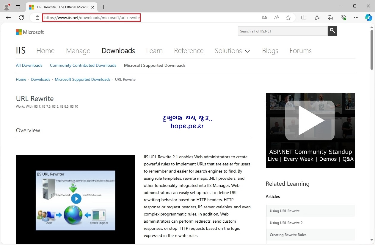
Task: Open the Reference nav item
Action: [189, 51]
